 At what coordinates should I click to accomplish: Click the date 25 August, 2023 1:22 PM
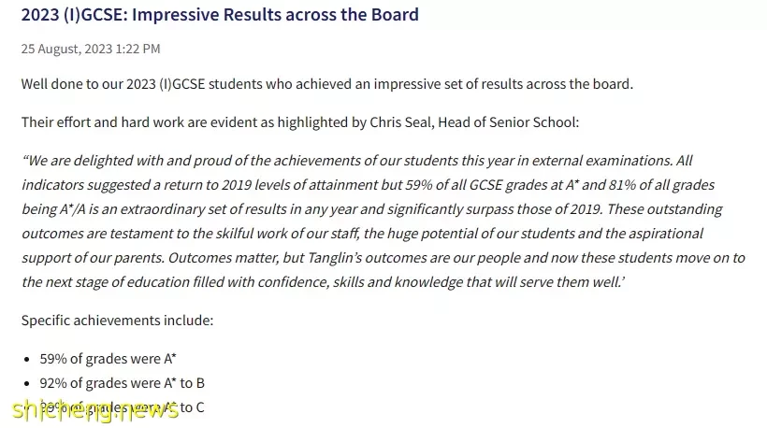[x=91, y=49]
